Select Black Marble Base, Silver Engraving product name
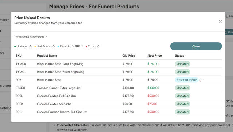This screenshot has height=132, width=233. (x=61, y=72)
